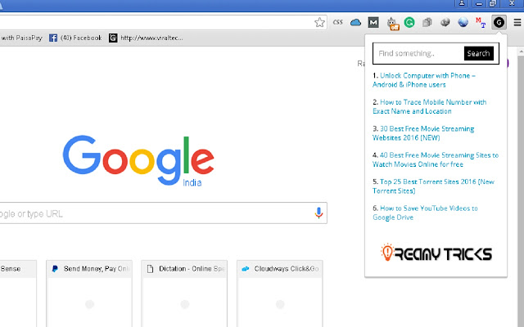This screenshot has width=524, height=327.
Task: Click the Google India logo
Action: point(138,160)
